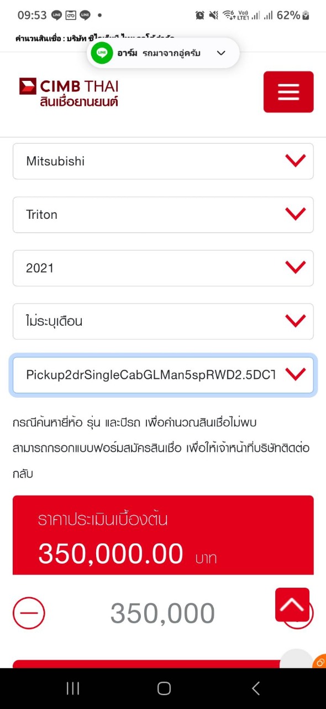Tap the red ราคาประเมินเบื้องต้น price panel
This screenshot has height=709, width=326.
pos(163,535)
